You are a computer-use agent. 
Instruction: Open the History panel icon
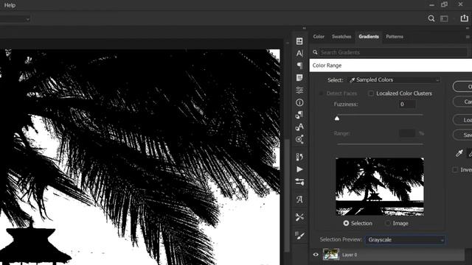(299, 157)
